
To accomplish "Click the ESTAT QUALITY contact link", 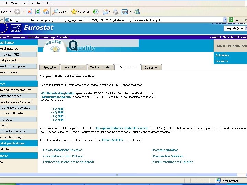I will coord(113,140).
